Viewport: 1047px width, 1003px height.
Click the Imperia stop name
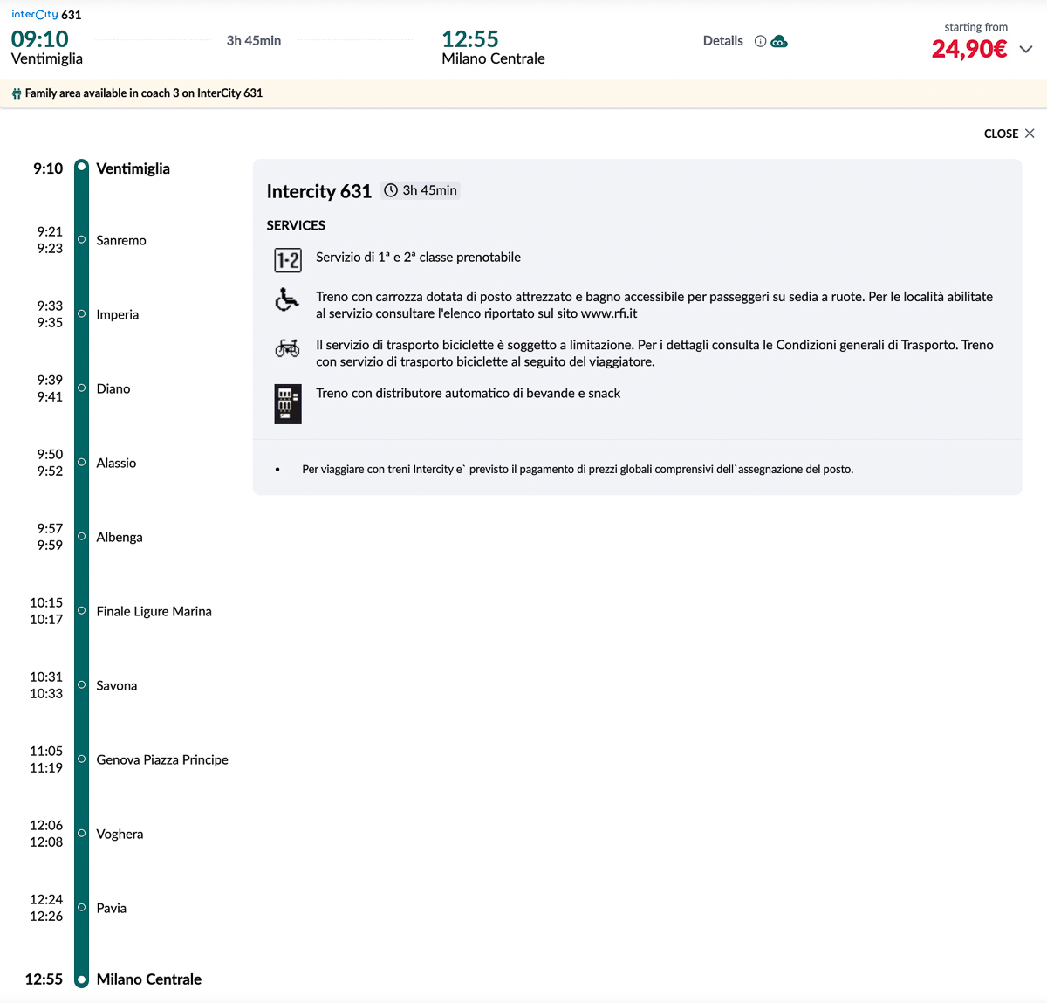pos(118,314)
